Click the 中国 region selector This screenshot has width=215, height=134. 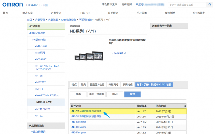pos(45,5)
